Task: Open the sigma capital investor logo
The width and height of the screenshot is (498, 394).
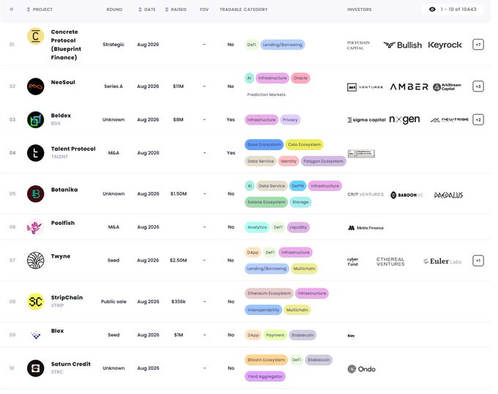Action: [366, 119]
